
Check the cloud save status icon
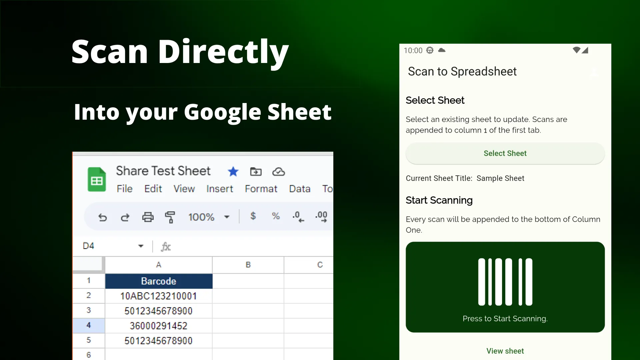[278, 172]
